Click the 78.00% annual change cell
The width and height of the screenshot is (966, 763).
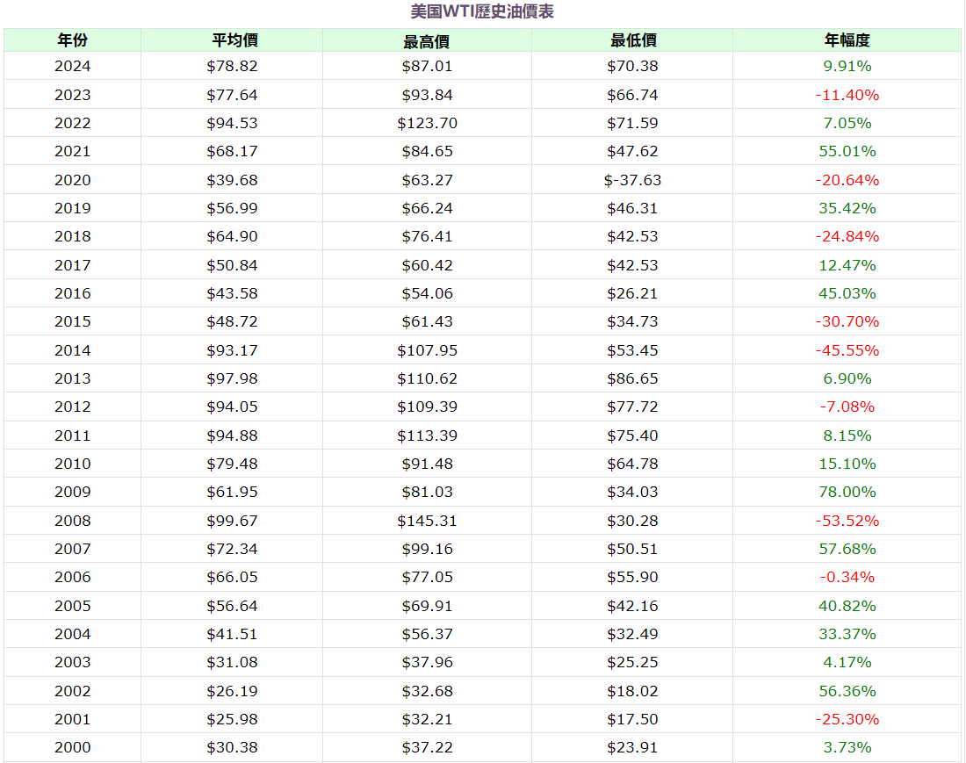click(x=847, y=492)
